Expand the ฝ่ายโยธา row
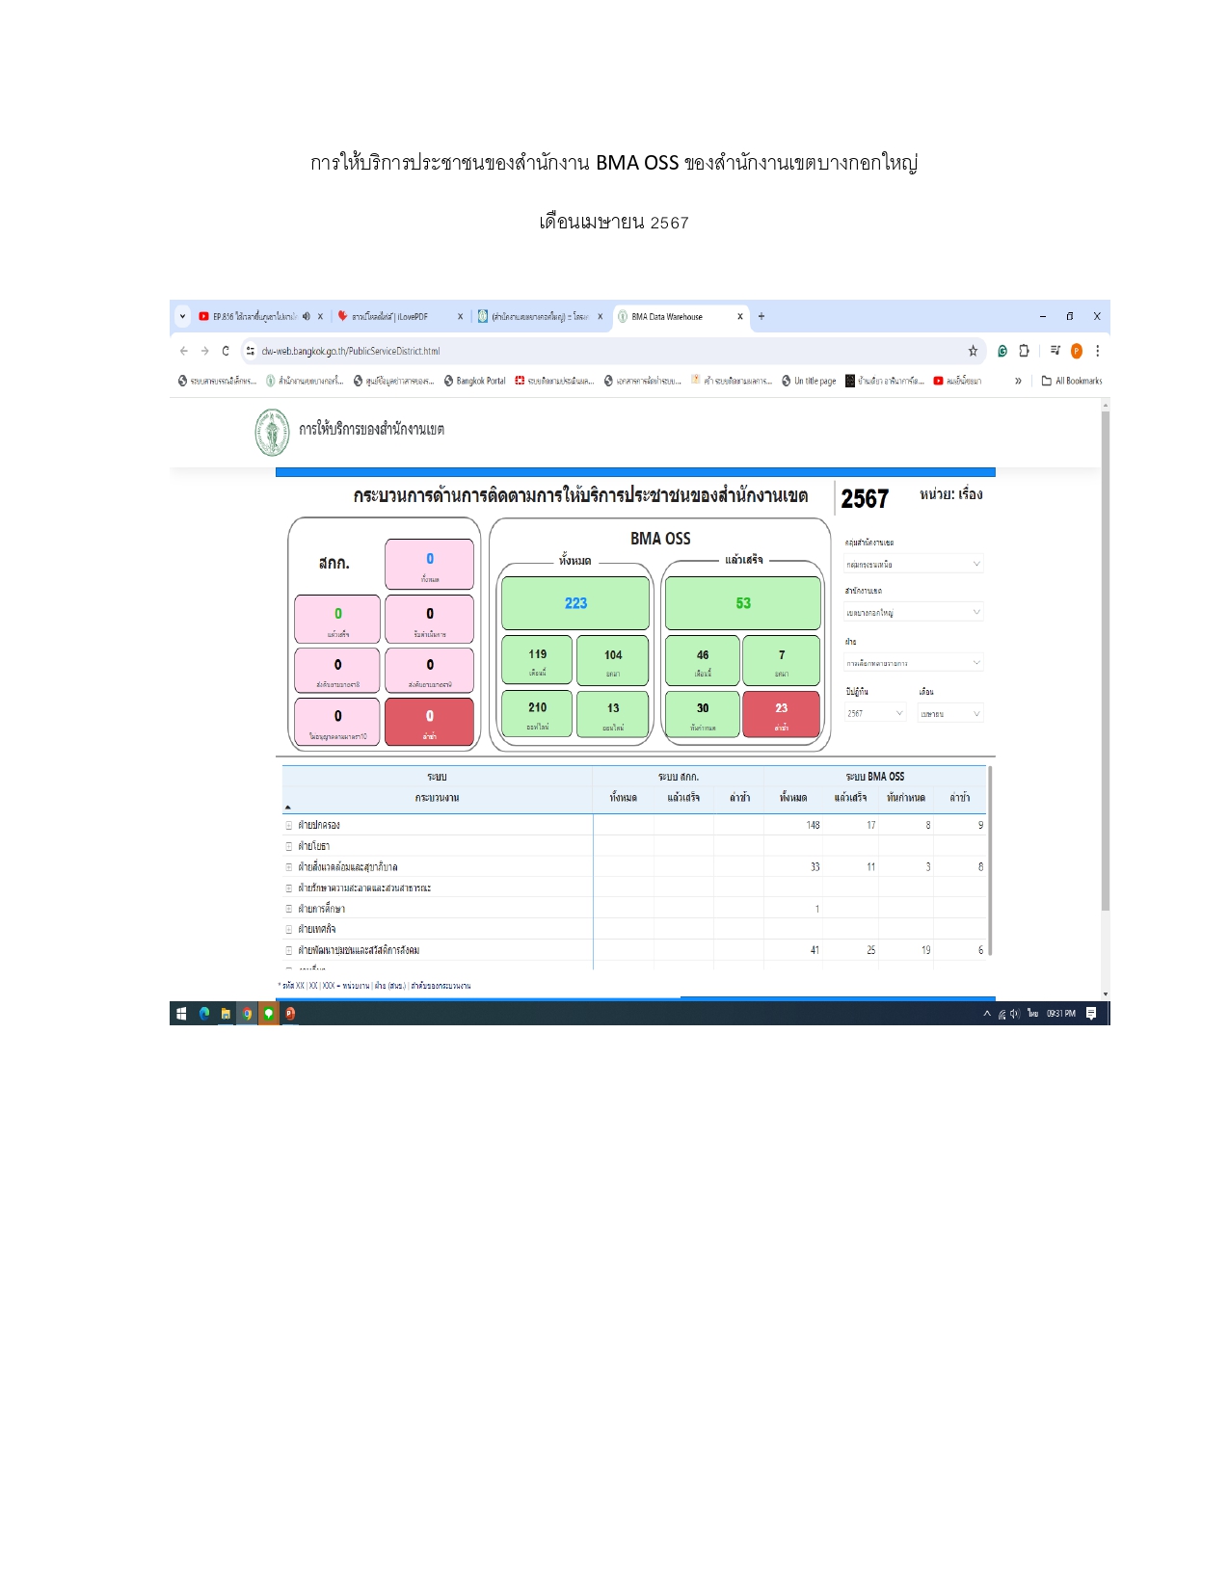The image size is (1229, 1590). click(288, 846)
